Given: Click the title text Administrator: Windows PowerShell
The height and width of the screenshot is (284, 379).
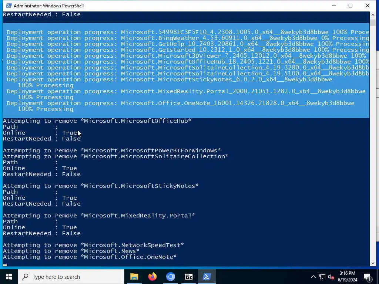Looking at the screenshot, I should click(x=48, y=6).
